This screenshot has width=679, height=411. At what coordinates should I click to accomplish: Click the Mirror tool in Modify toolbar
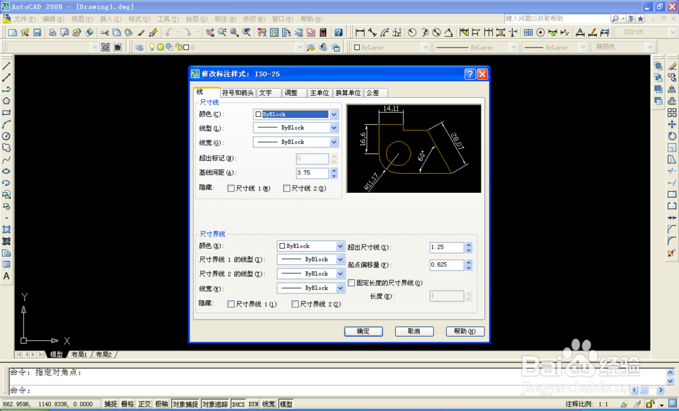[672, 89]
